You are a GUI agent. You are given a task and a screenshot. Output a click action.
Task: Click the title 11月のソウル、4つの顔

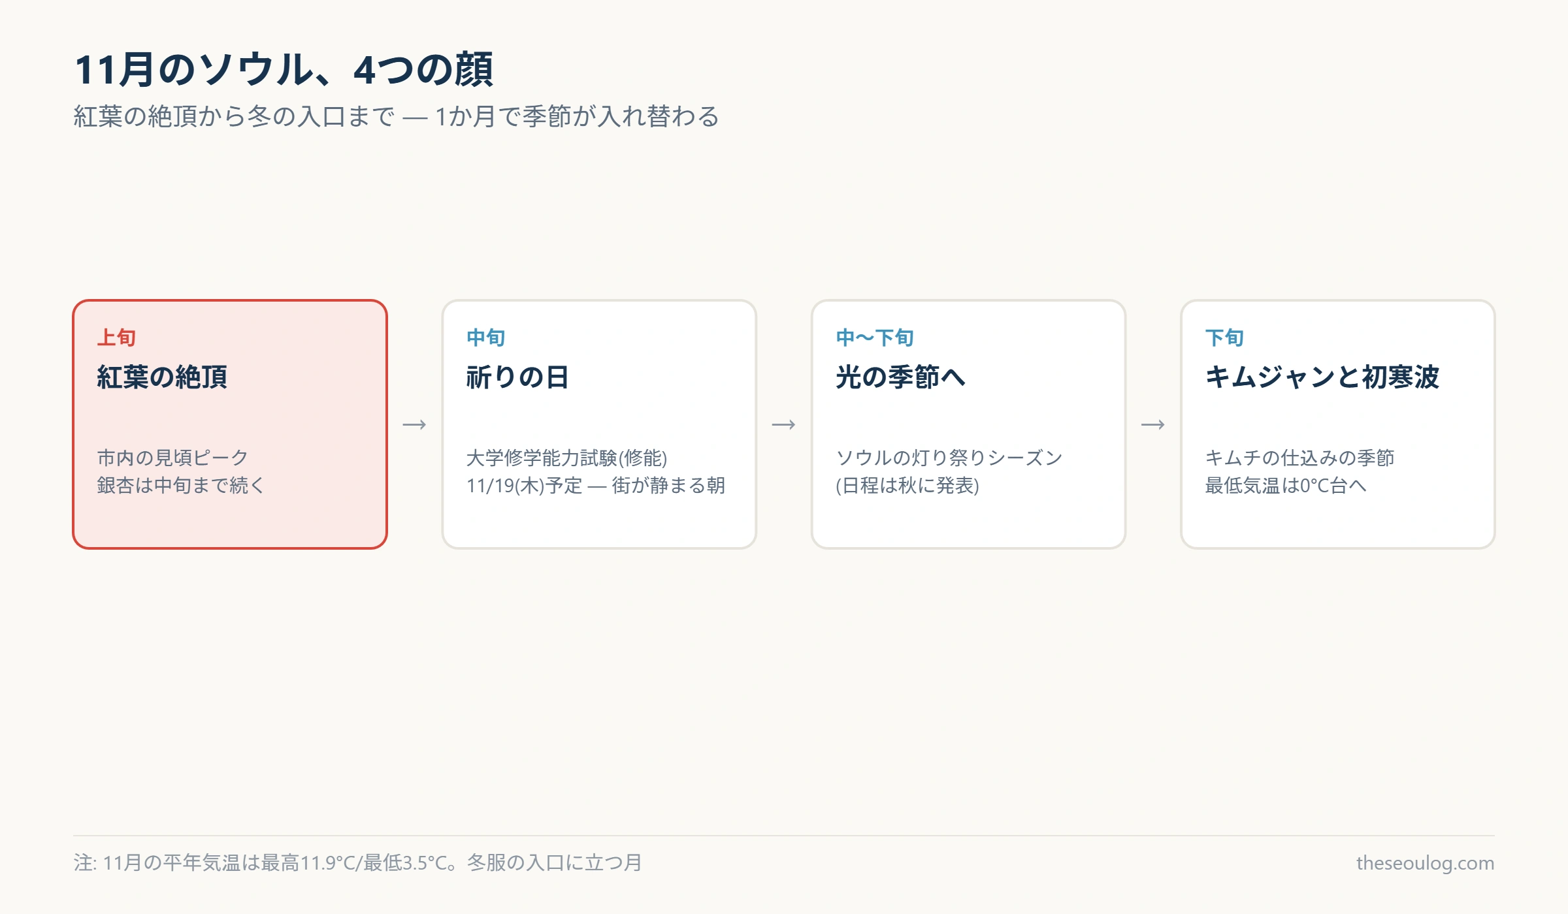pos(284,70)
